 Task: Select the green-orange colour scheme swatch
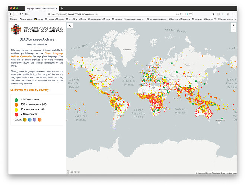[x=25, y=120]
